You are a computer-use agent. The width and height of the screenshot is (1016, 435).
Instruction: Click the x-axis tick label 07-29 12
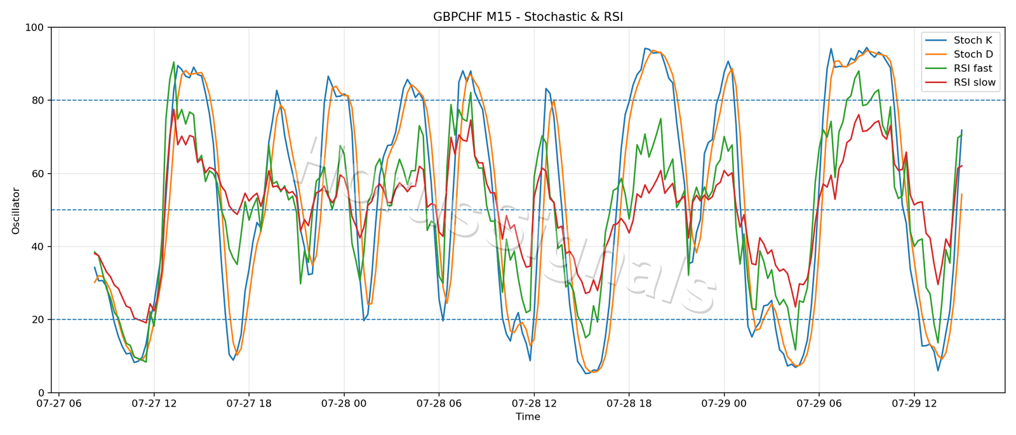[914, 404]
